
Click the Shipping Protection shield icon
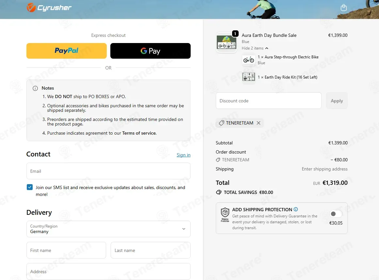(225, 214)
